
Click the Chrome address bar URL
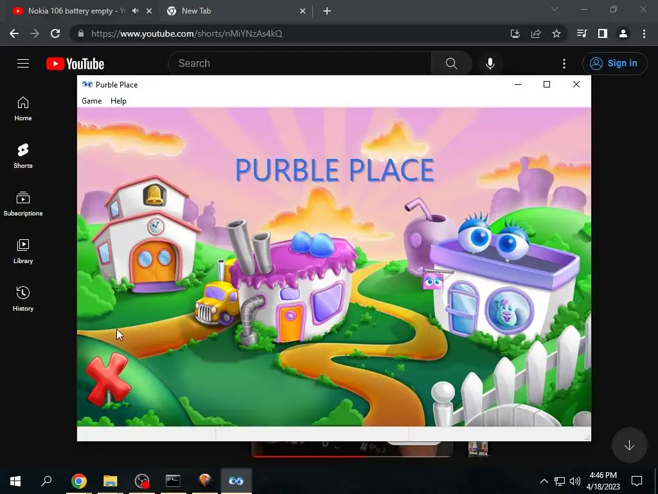point(187,33)
